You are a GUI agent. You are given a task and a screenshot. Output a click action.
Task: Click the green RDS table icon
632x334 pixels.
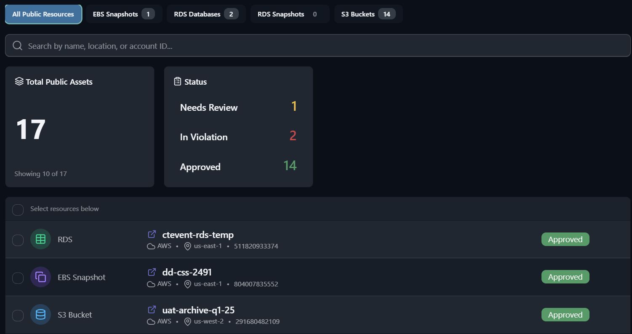(x=40, y=239)
